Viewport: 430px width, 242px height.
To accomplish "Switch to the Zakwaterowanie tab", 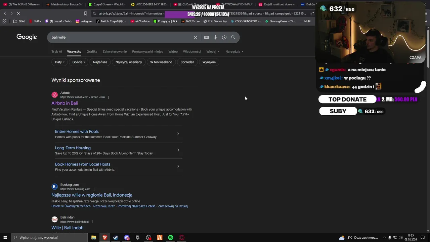I will [115, 51].
